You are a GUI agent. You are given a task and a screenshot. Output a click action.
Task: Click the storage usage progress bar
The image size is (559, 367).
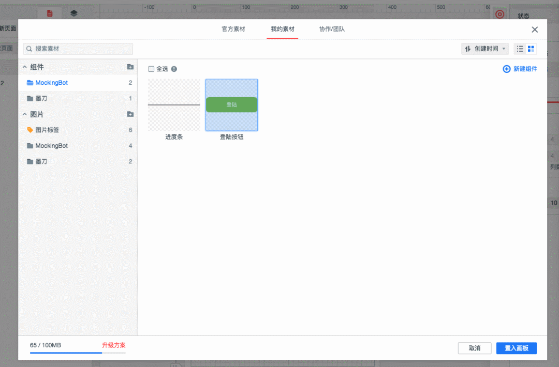78,353
